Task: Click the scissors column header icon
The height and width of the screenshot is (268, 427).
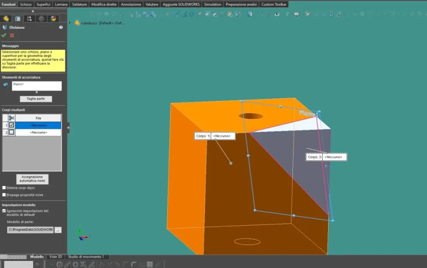Action: 11,118
